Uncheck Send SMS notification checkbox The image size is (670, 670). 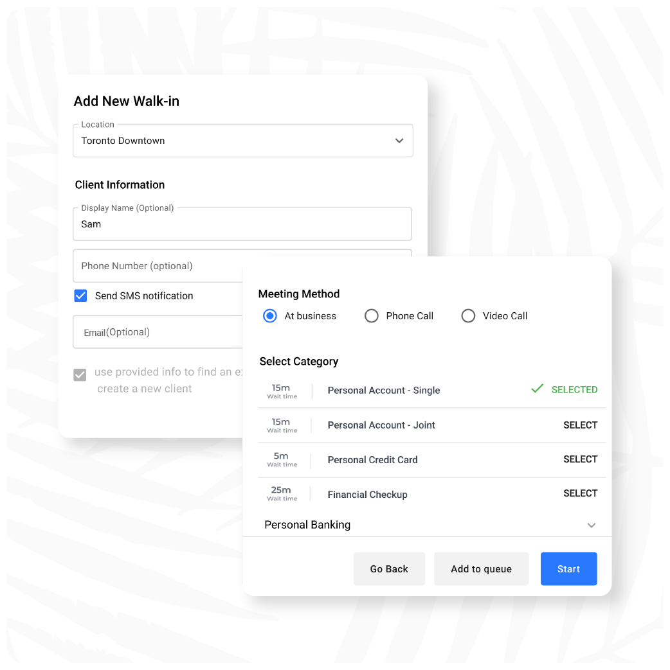(x=80, y=295)
